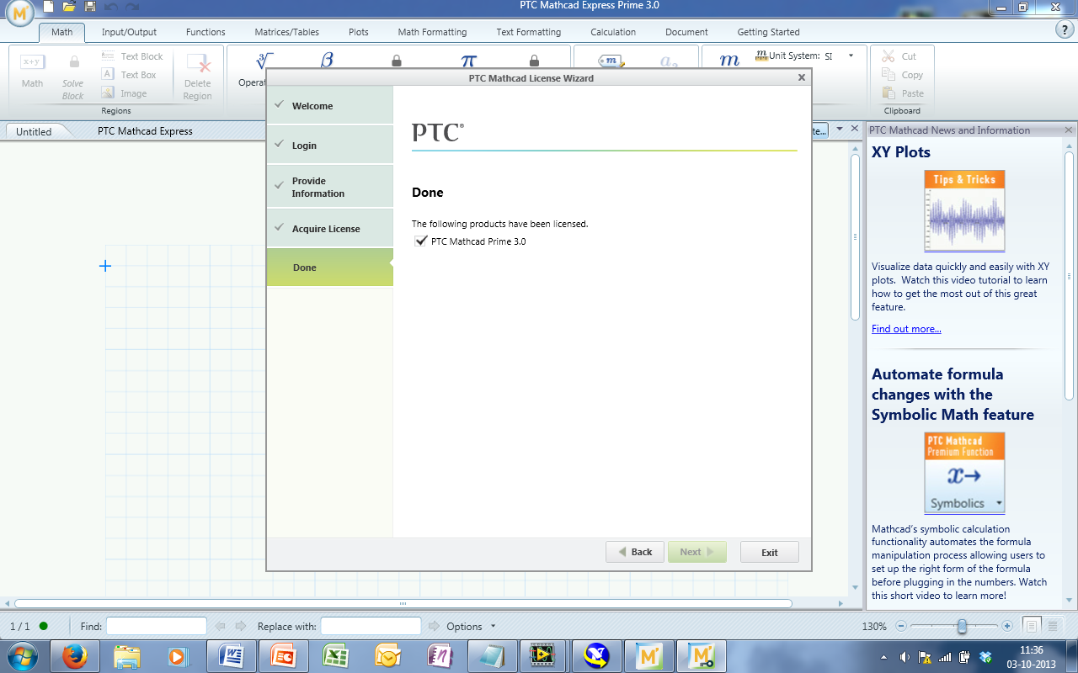Open the worksheet tab list dropdown arrow

tap(839, 130)
